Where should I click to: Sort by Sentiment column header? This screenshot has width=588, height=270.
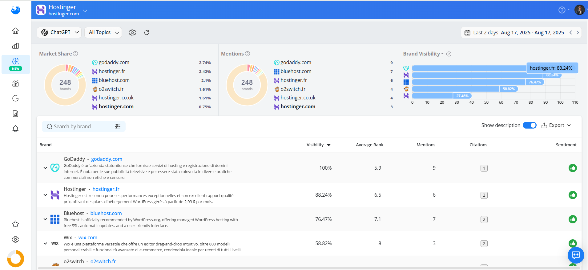(566, 145)
